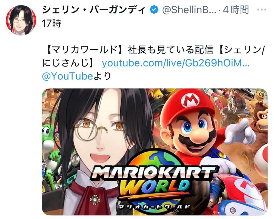Click the 17時 text line in the tweet
The width and height of the screenshot is (274, 219).
point(52,23)
